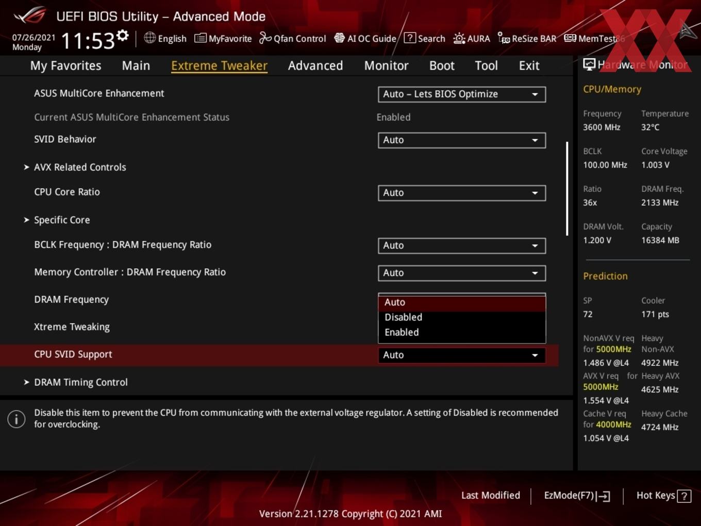Click the 11:53 clock display
Viewport: 701px width, 526px height.
tap(88, 41)
